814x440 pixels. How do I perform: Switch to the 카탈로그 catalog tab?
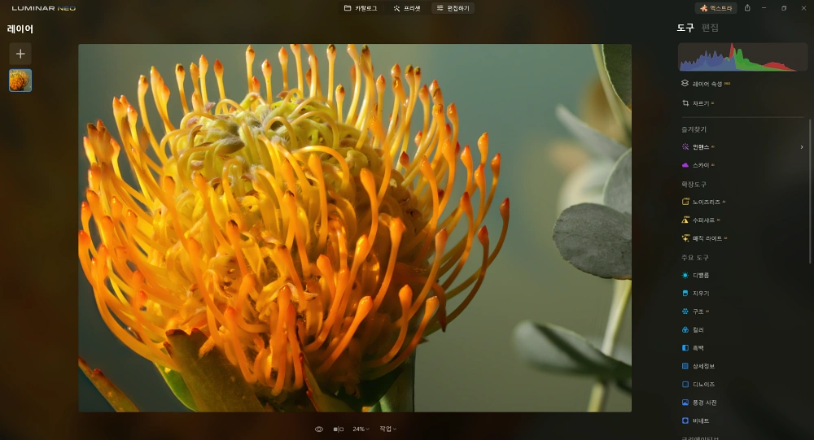pyautogui.click(x=361, y=8)
